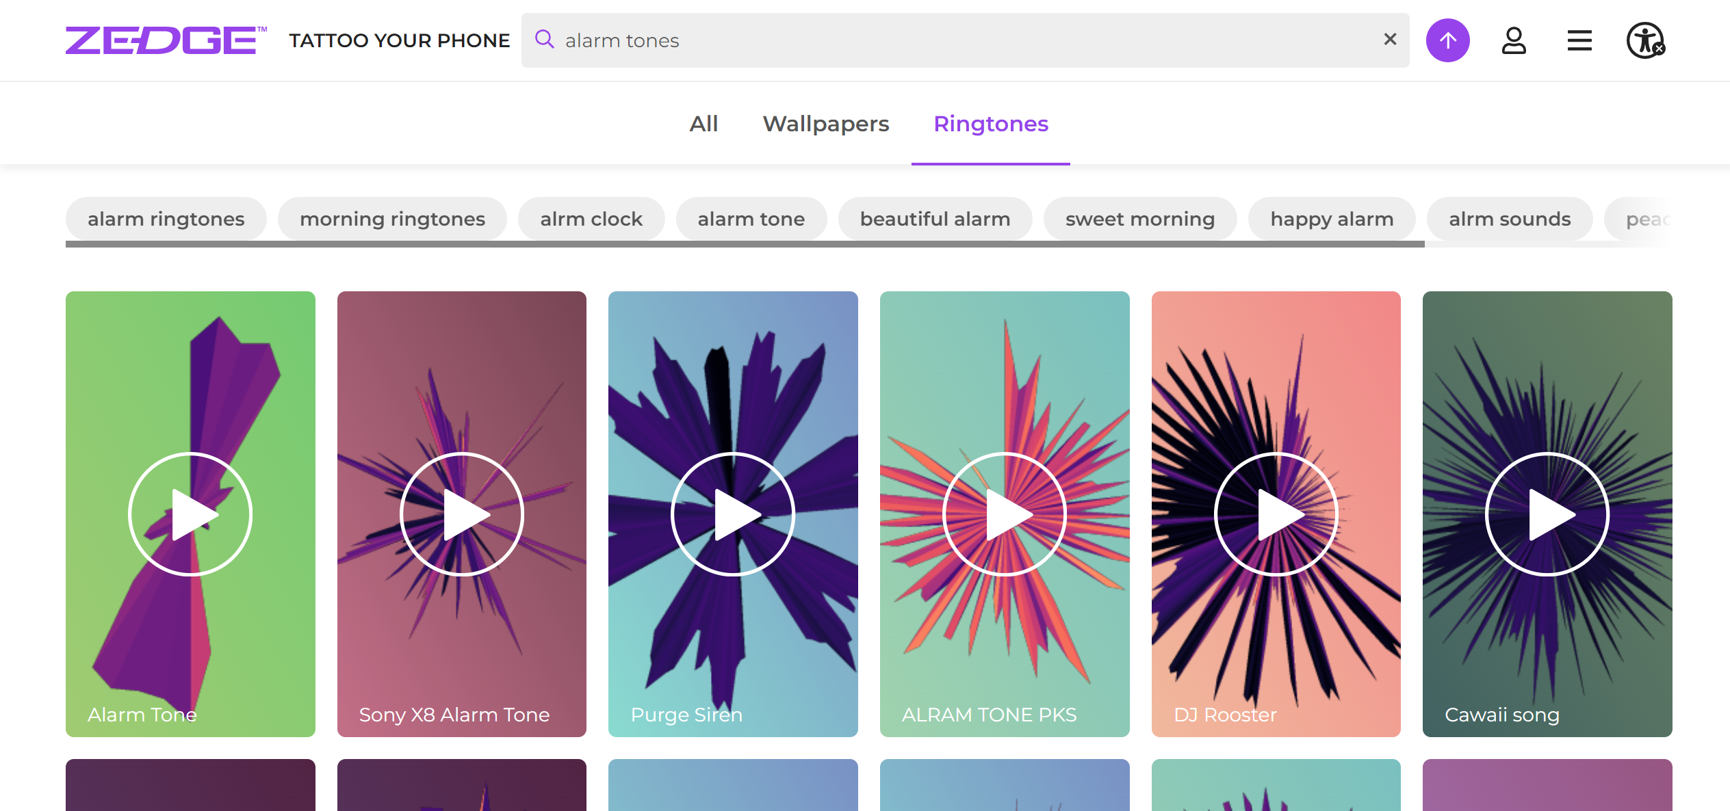The height and width of the screenshot is (811, 1730).
Task: Play the Purge Siren ringtone
Action: pyautogui.click(x=733, y=514)
